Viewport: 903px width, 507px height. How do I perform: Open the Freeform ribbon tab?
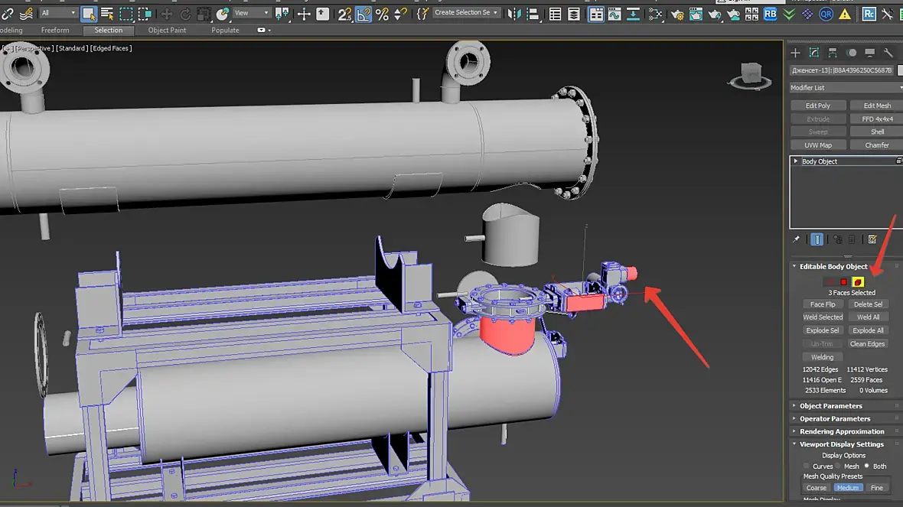(x=55, y=31)
